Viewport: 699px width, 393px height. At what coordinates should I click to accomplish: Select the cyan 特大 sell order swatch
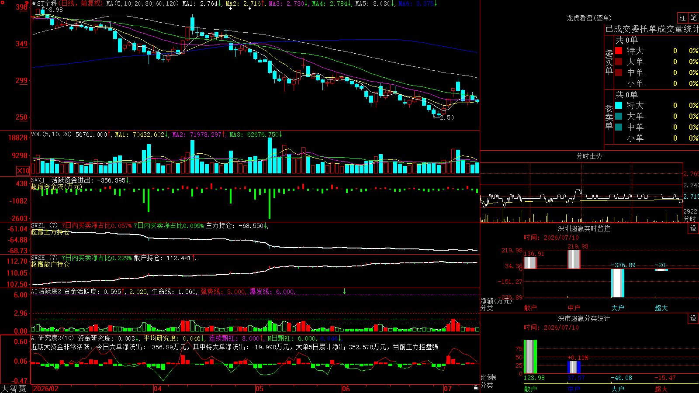click(619, 105)
